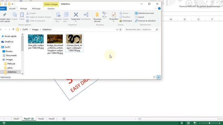Switch to large icons view layout
Screen dimensions: 223x125
[x=159, y=77]
